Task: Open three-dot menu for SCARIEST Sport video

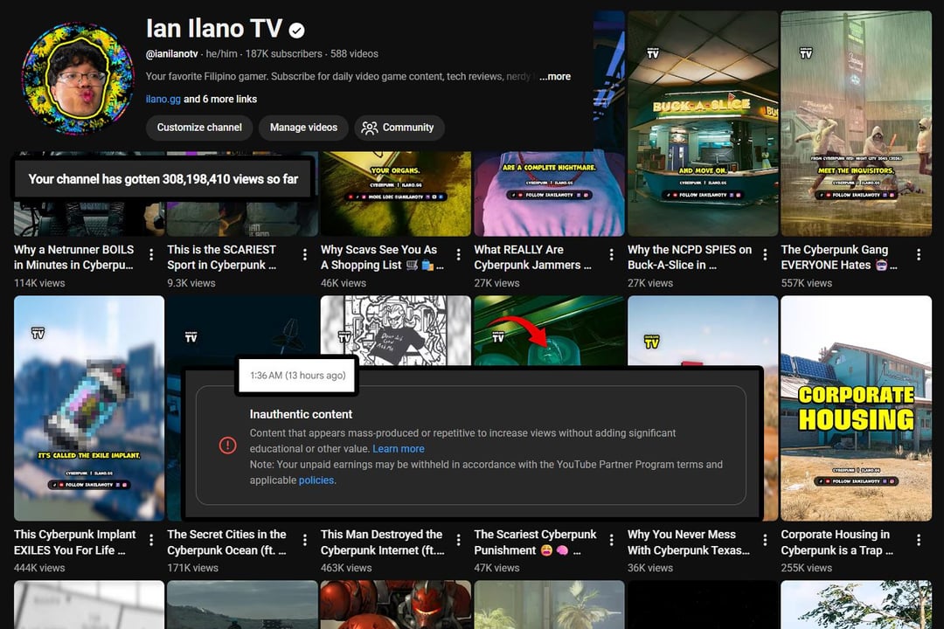Action: (304, 254)
